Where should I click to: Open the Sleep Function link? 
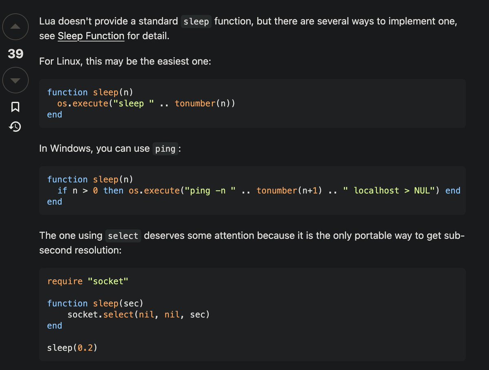pos(91,36)
